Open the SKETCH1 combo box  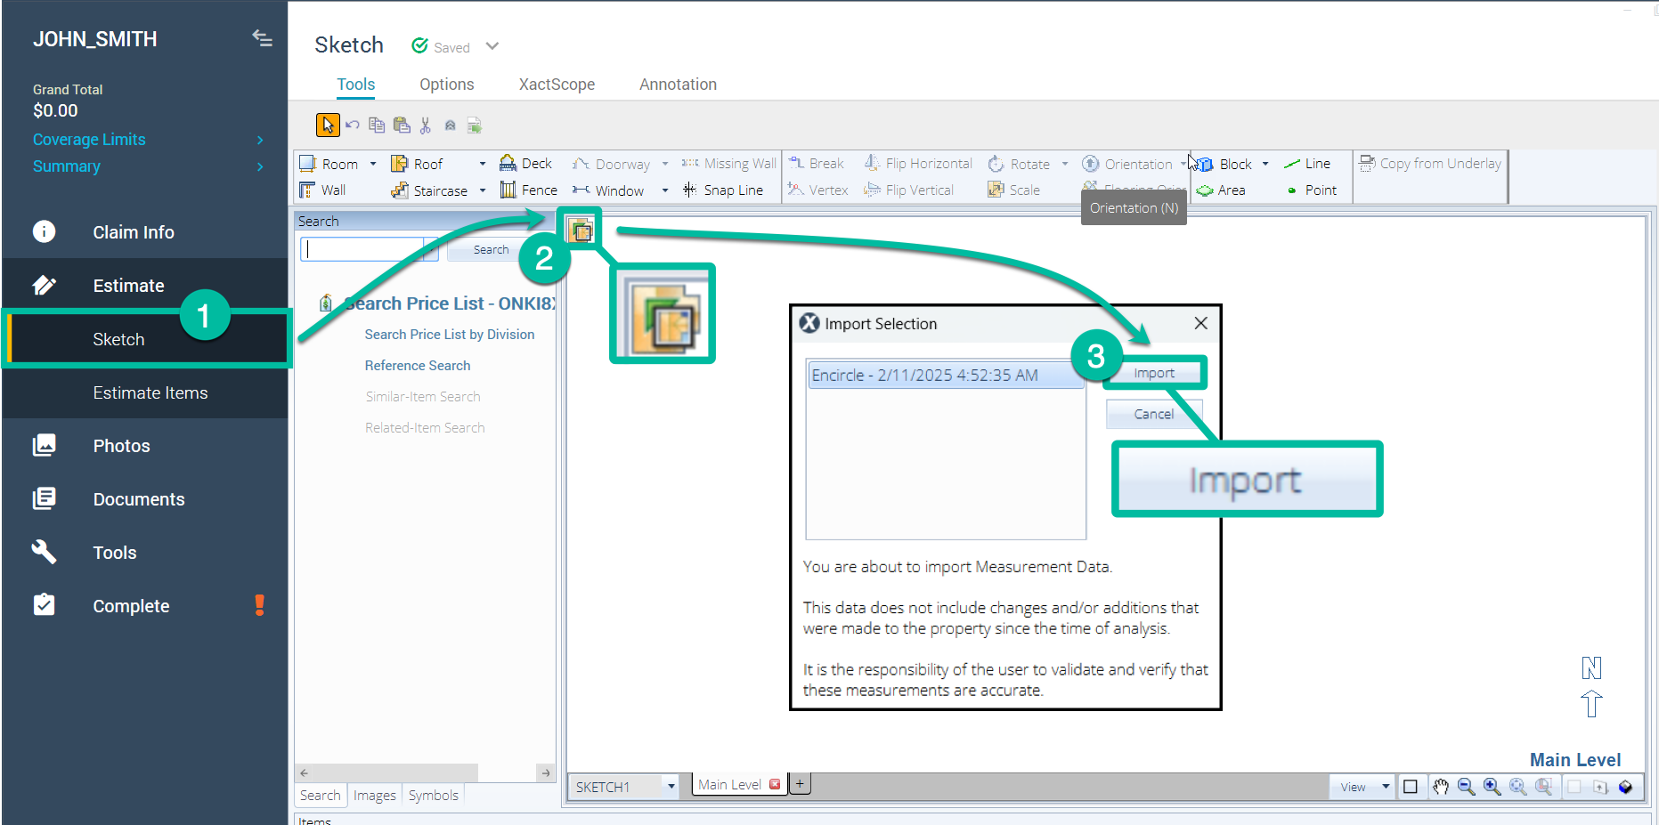(x=623, y=787)
